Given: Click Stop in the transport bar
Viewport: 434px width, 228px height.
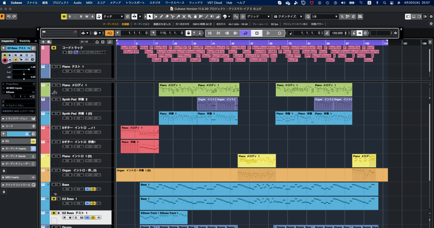Looking at the screenshot, I should pyautogui.click(x=257, y=33).
